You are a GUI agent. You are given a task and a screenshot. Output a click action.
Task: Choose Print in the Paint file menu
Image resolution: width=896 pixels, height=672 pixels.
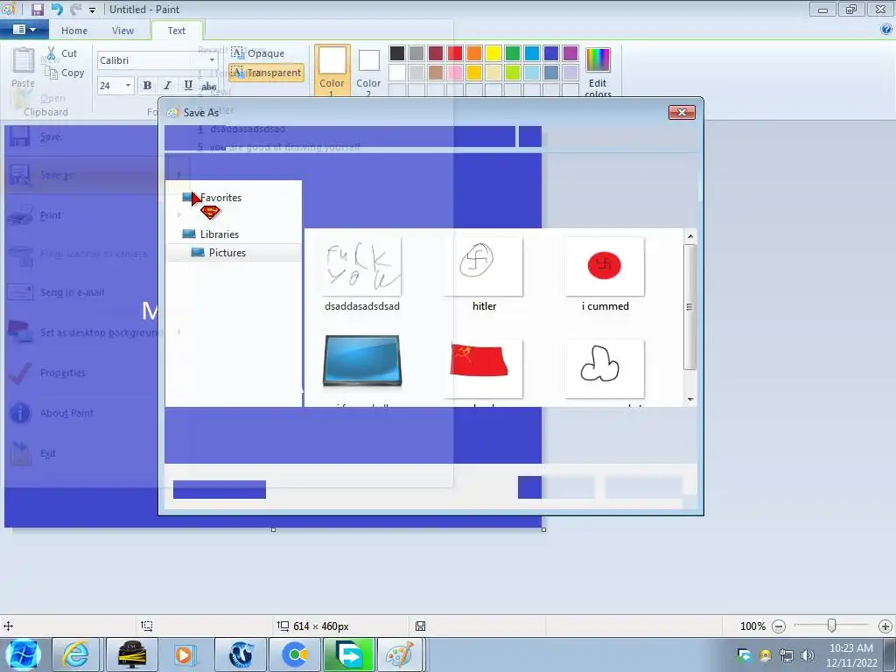50,215
